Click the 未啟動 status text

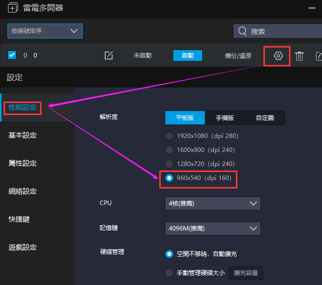[x=143, y=55]
